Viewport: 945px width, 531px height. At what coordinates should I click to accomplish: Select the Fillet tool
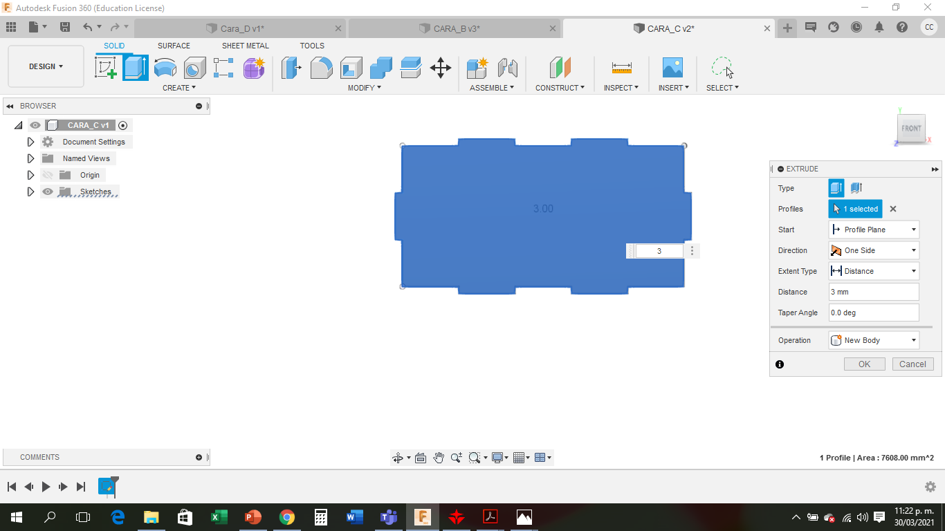tap(321, 68)
